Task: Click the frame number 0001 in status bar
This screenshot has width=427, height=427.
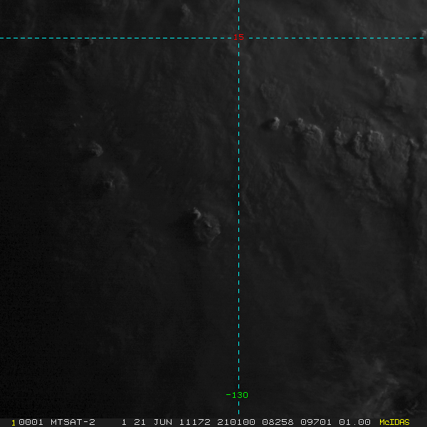Action: click(x=31, y=422)
